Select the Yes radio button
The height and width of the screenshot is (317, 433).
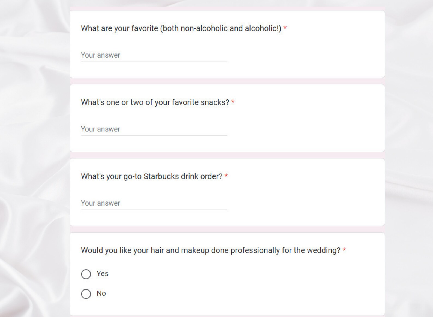86,274
